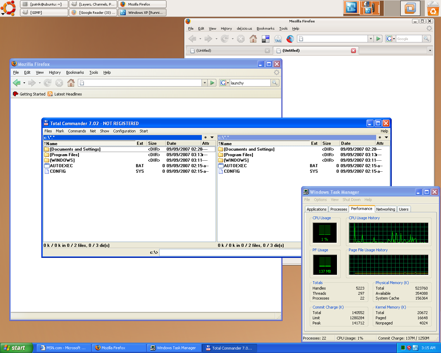The width and height of the screenshot is (441, 353).
Task: Open the tab list dropdown in the Firefox tab bar
Action: pyautogui.click(x=430, y=51)
